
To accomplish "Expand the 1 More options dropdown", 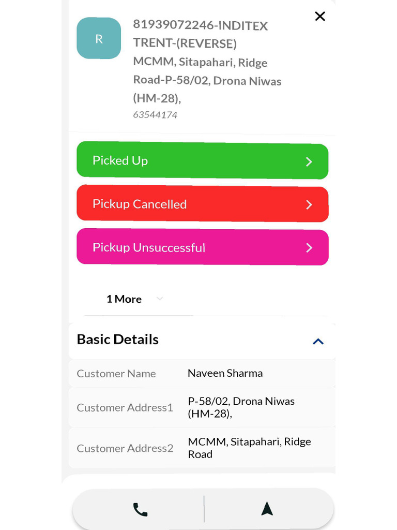I will click(124, 299).
